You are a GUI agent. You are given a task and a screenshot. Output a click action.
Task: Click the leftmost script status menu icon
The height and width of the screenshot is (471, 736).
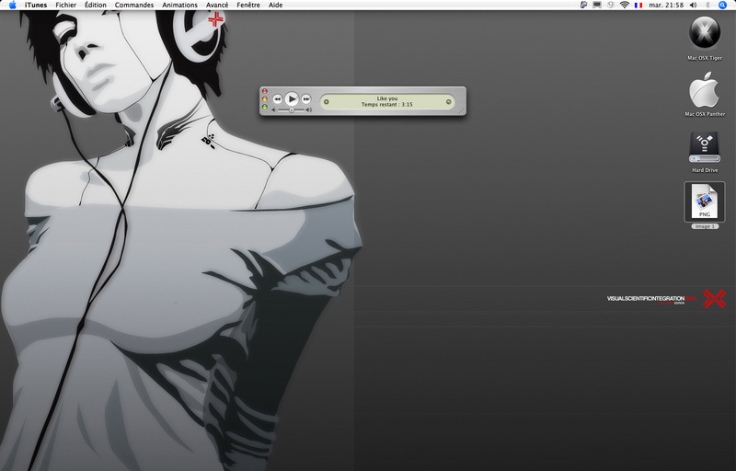click(583, 6)
